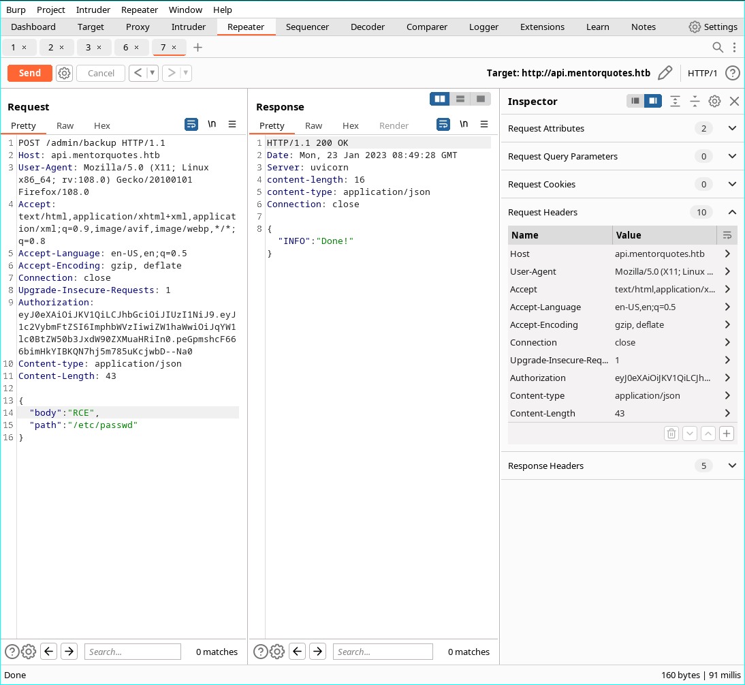Open the Intruder menu in menu bar
Image resolution: width=745 pixels, height=685 pixels.
[93, 10]
